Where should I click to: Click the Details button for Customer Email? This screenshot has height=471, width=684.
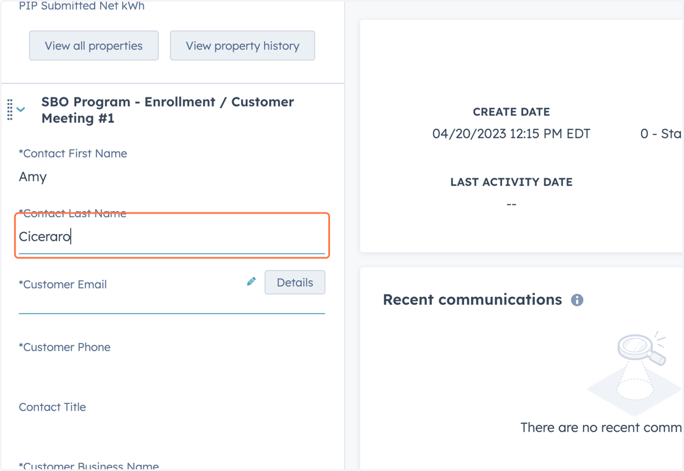(x=295, y=282)
